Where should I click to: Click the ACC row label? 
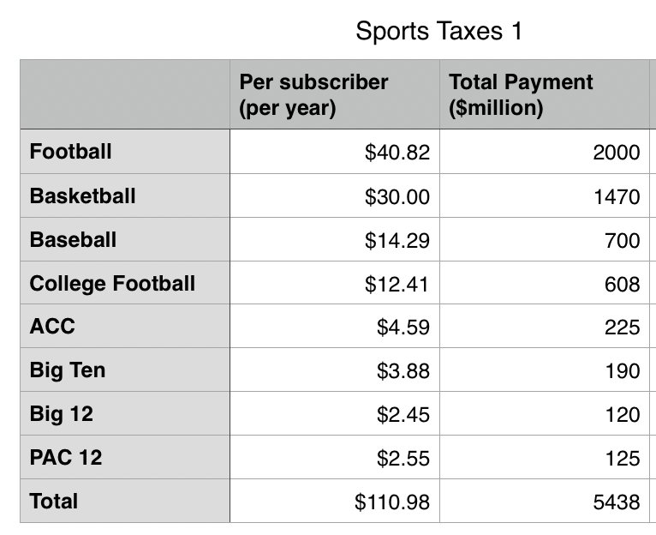pyautogui.click(x=124, y=327)
